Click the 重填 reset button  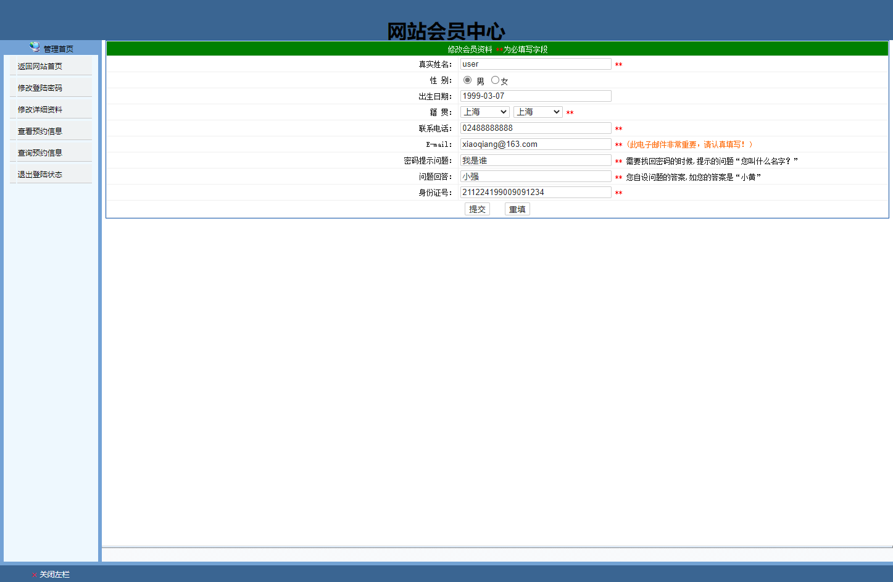[x=517, y=209]
